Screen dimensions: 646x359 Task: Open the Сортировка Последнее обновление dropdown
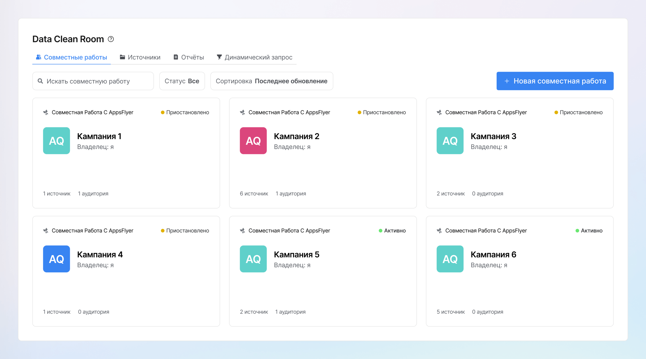[x=272, y=81]
